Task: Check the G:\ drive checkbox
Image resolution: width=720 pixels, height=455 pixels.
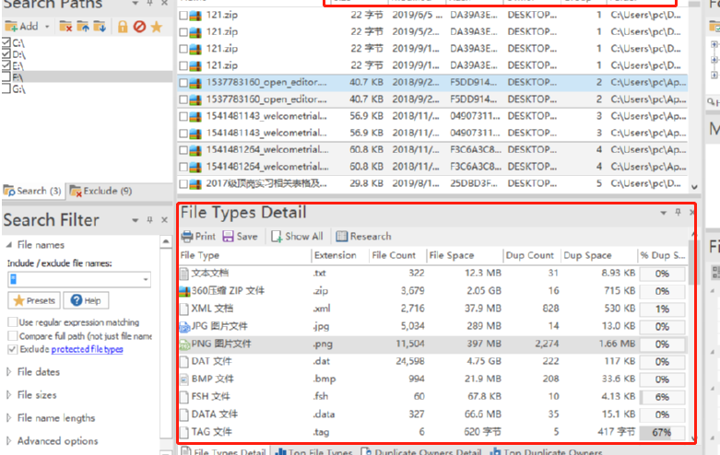Action: point(6,88)
